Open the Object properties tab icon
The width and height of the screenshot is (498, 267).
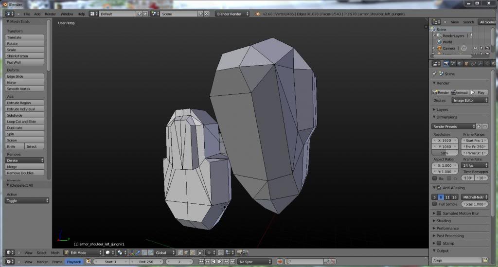466,64
